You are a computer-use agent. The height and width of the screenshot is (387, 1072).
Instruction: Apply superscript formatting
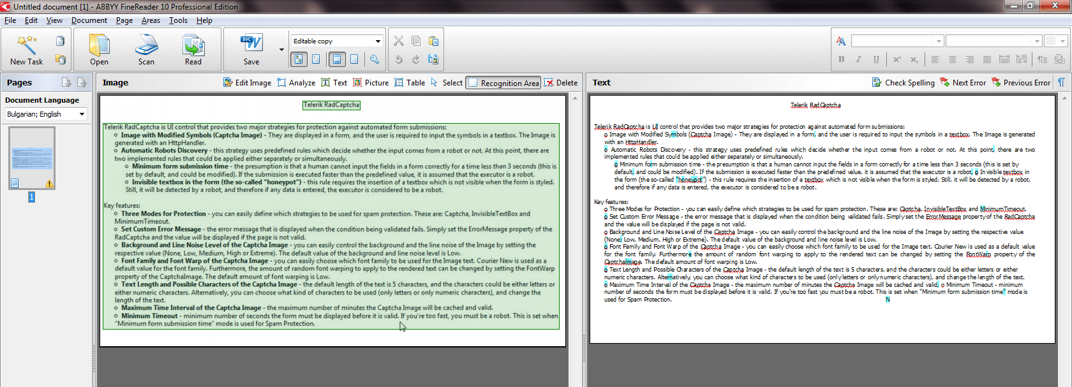tap(897, 59)
